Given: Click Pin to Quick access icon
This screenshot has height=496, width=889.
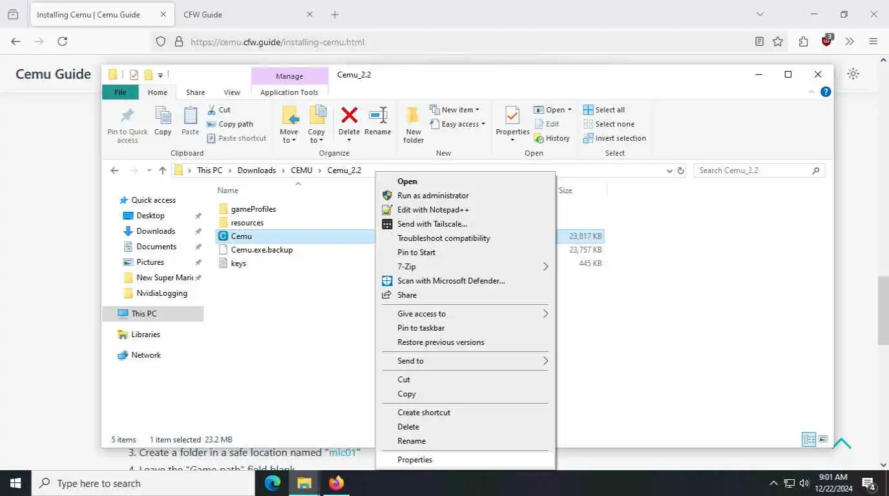Looking at the screenshot, I should (x=127, y=116).
